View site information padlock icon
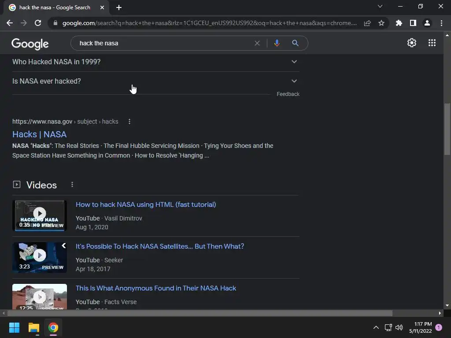451x338 pixels. tap(55, 23)
